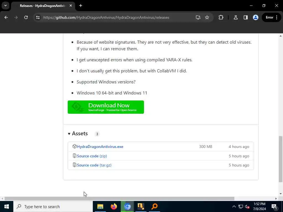Click the vertical scrollbar thumb
This screenshot has height=212, width=283.
coord(280,159)
